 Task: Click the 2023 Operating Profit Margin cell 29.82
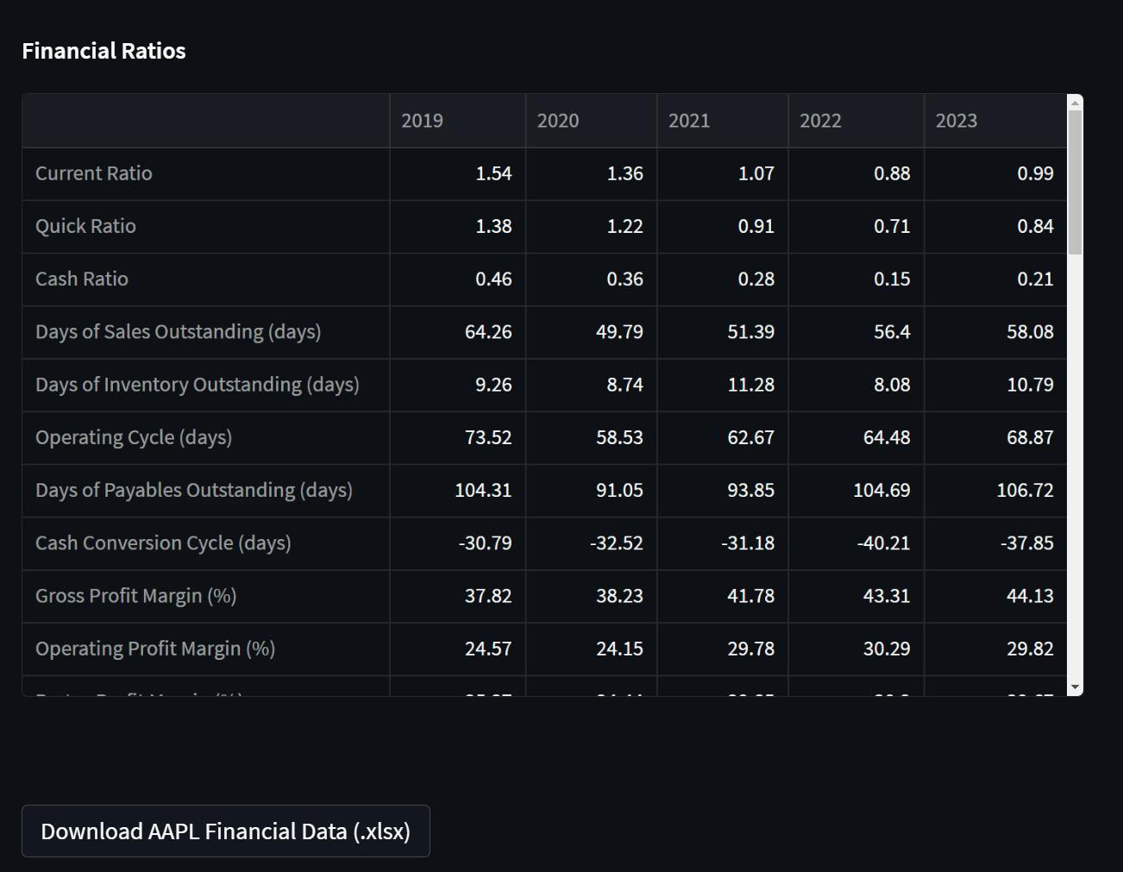click(1029, 649)
